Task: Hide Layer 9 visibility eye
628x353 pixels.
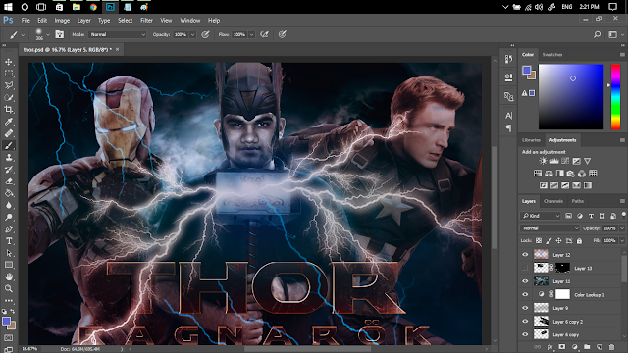Action: (525, 308)
